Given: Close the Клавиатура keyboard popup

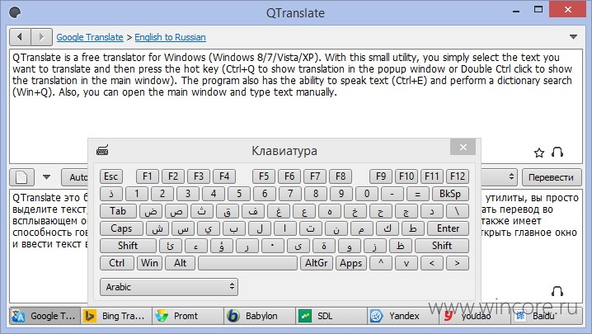Looking at the screenshot, I should coord(463,147).
